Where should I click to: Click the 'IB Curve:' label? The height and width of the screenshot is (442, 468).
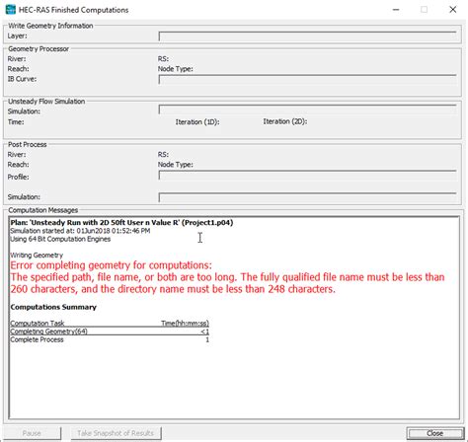pyautogui.click(x=22, y=79)
